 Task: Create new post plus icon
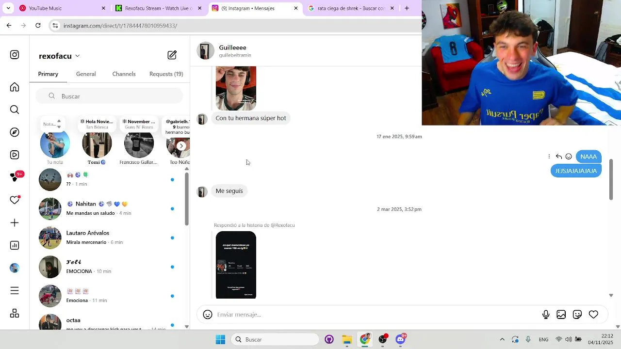[x=15, y=223]
